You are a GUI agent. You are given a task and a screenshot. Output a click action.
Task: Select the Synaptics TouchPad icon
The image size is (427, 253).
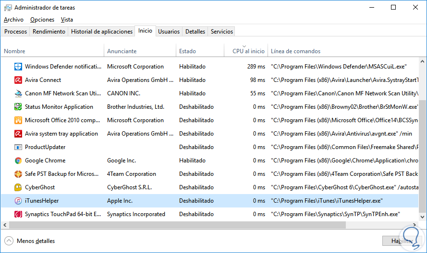point(18,214)
